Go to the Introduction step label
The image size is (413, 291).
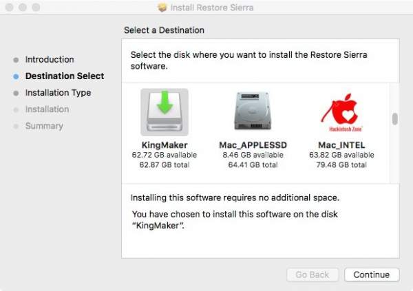click(50, 60)
